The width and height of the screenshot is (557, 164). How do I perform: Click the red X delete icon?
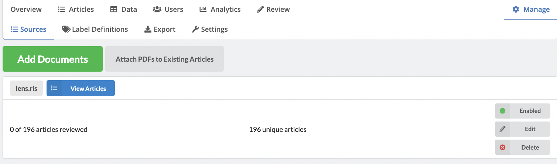502,147
